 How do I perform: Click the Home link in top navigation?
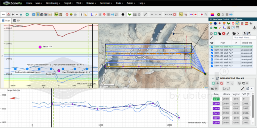(x=29, y=3)
